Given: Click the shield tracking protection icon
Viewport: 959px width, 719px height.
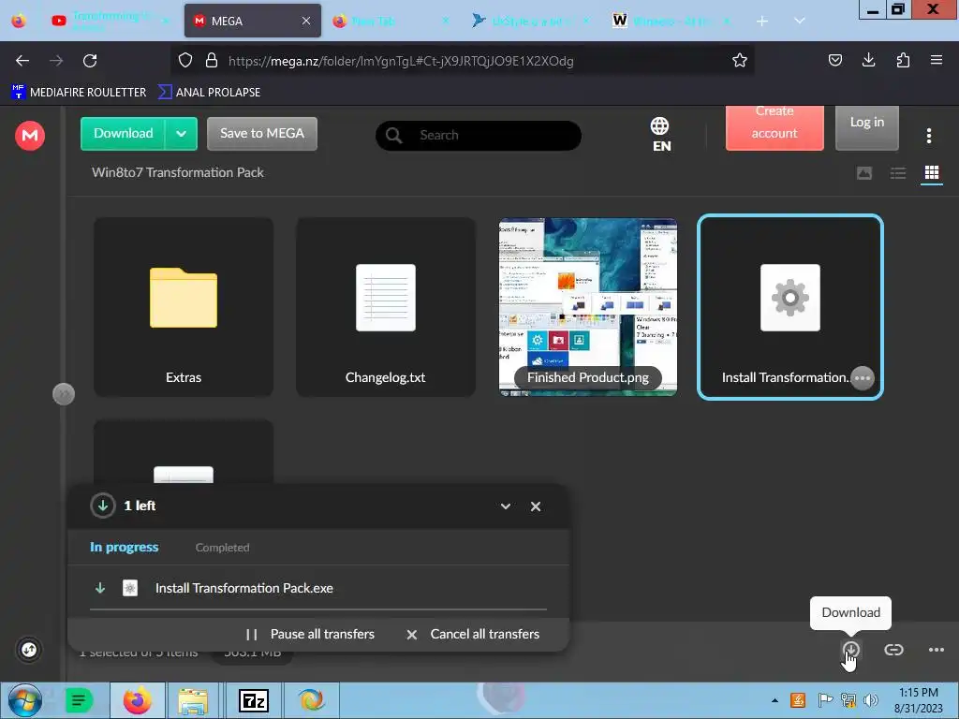Looking at the screenshot, I should (185, 60).
